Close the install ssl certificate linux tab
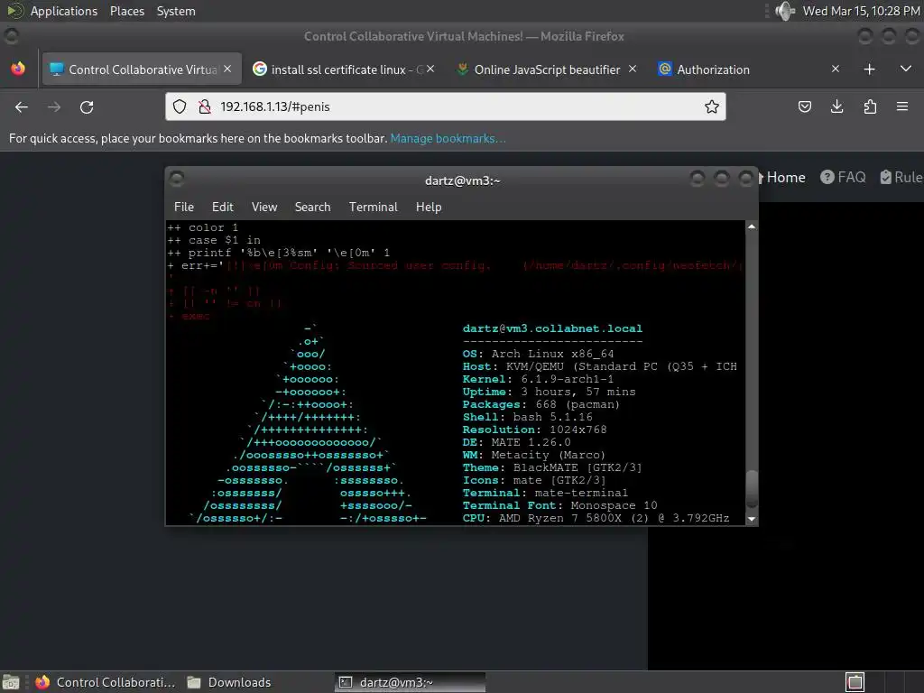 430,69
